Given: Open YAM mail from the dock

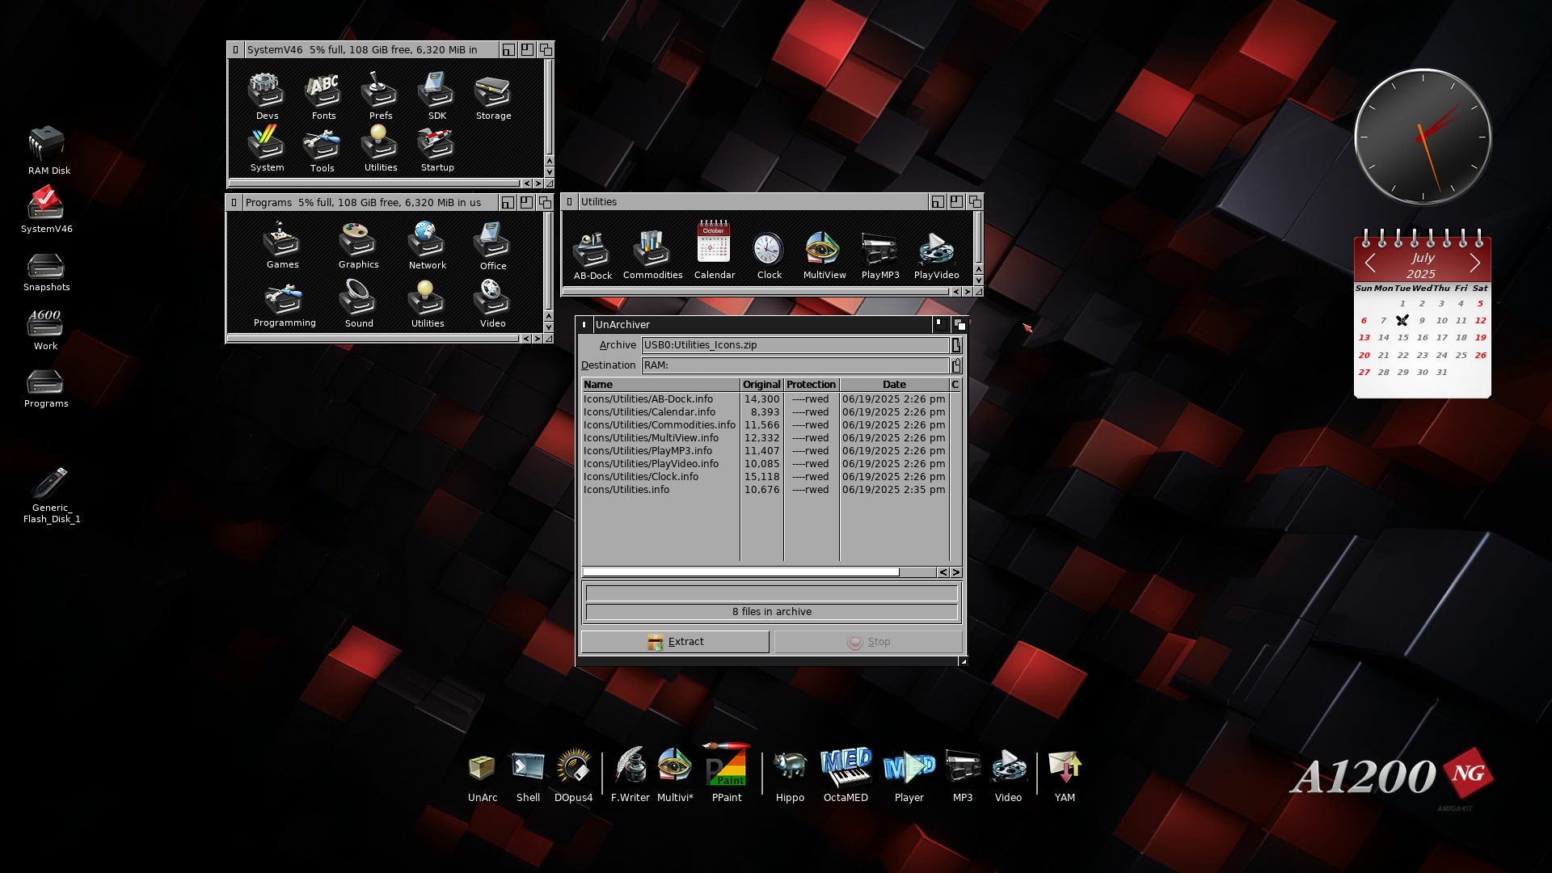Looking at the screenshot, I should [x=1064, y=765].
